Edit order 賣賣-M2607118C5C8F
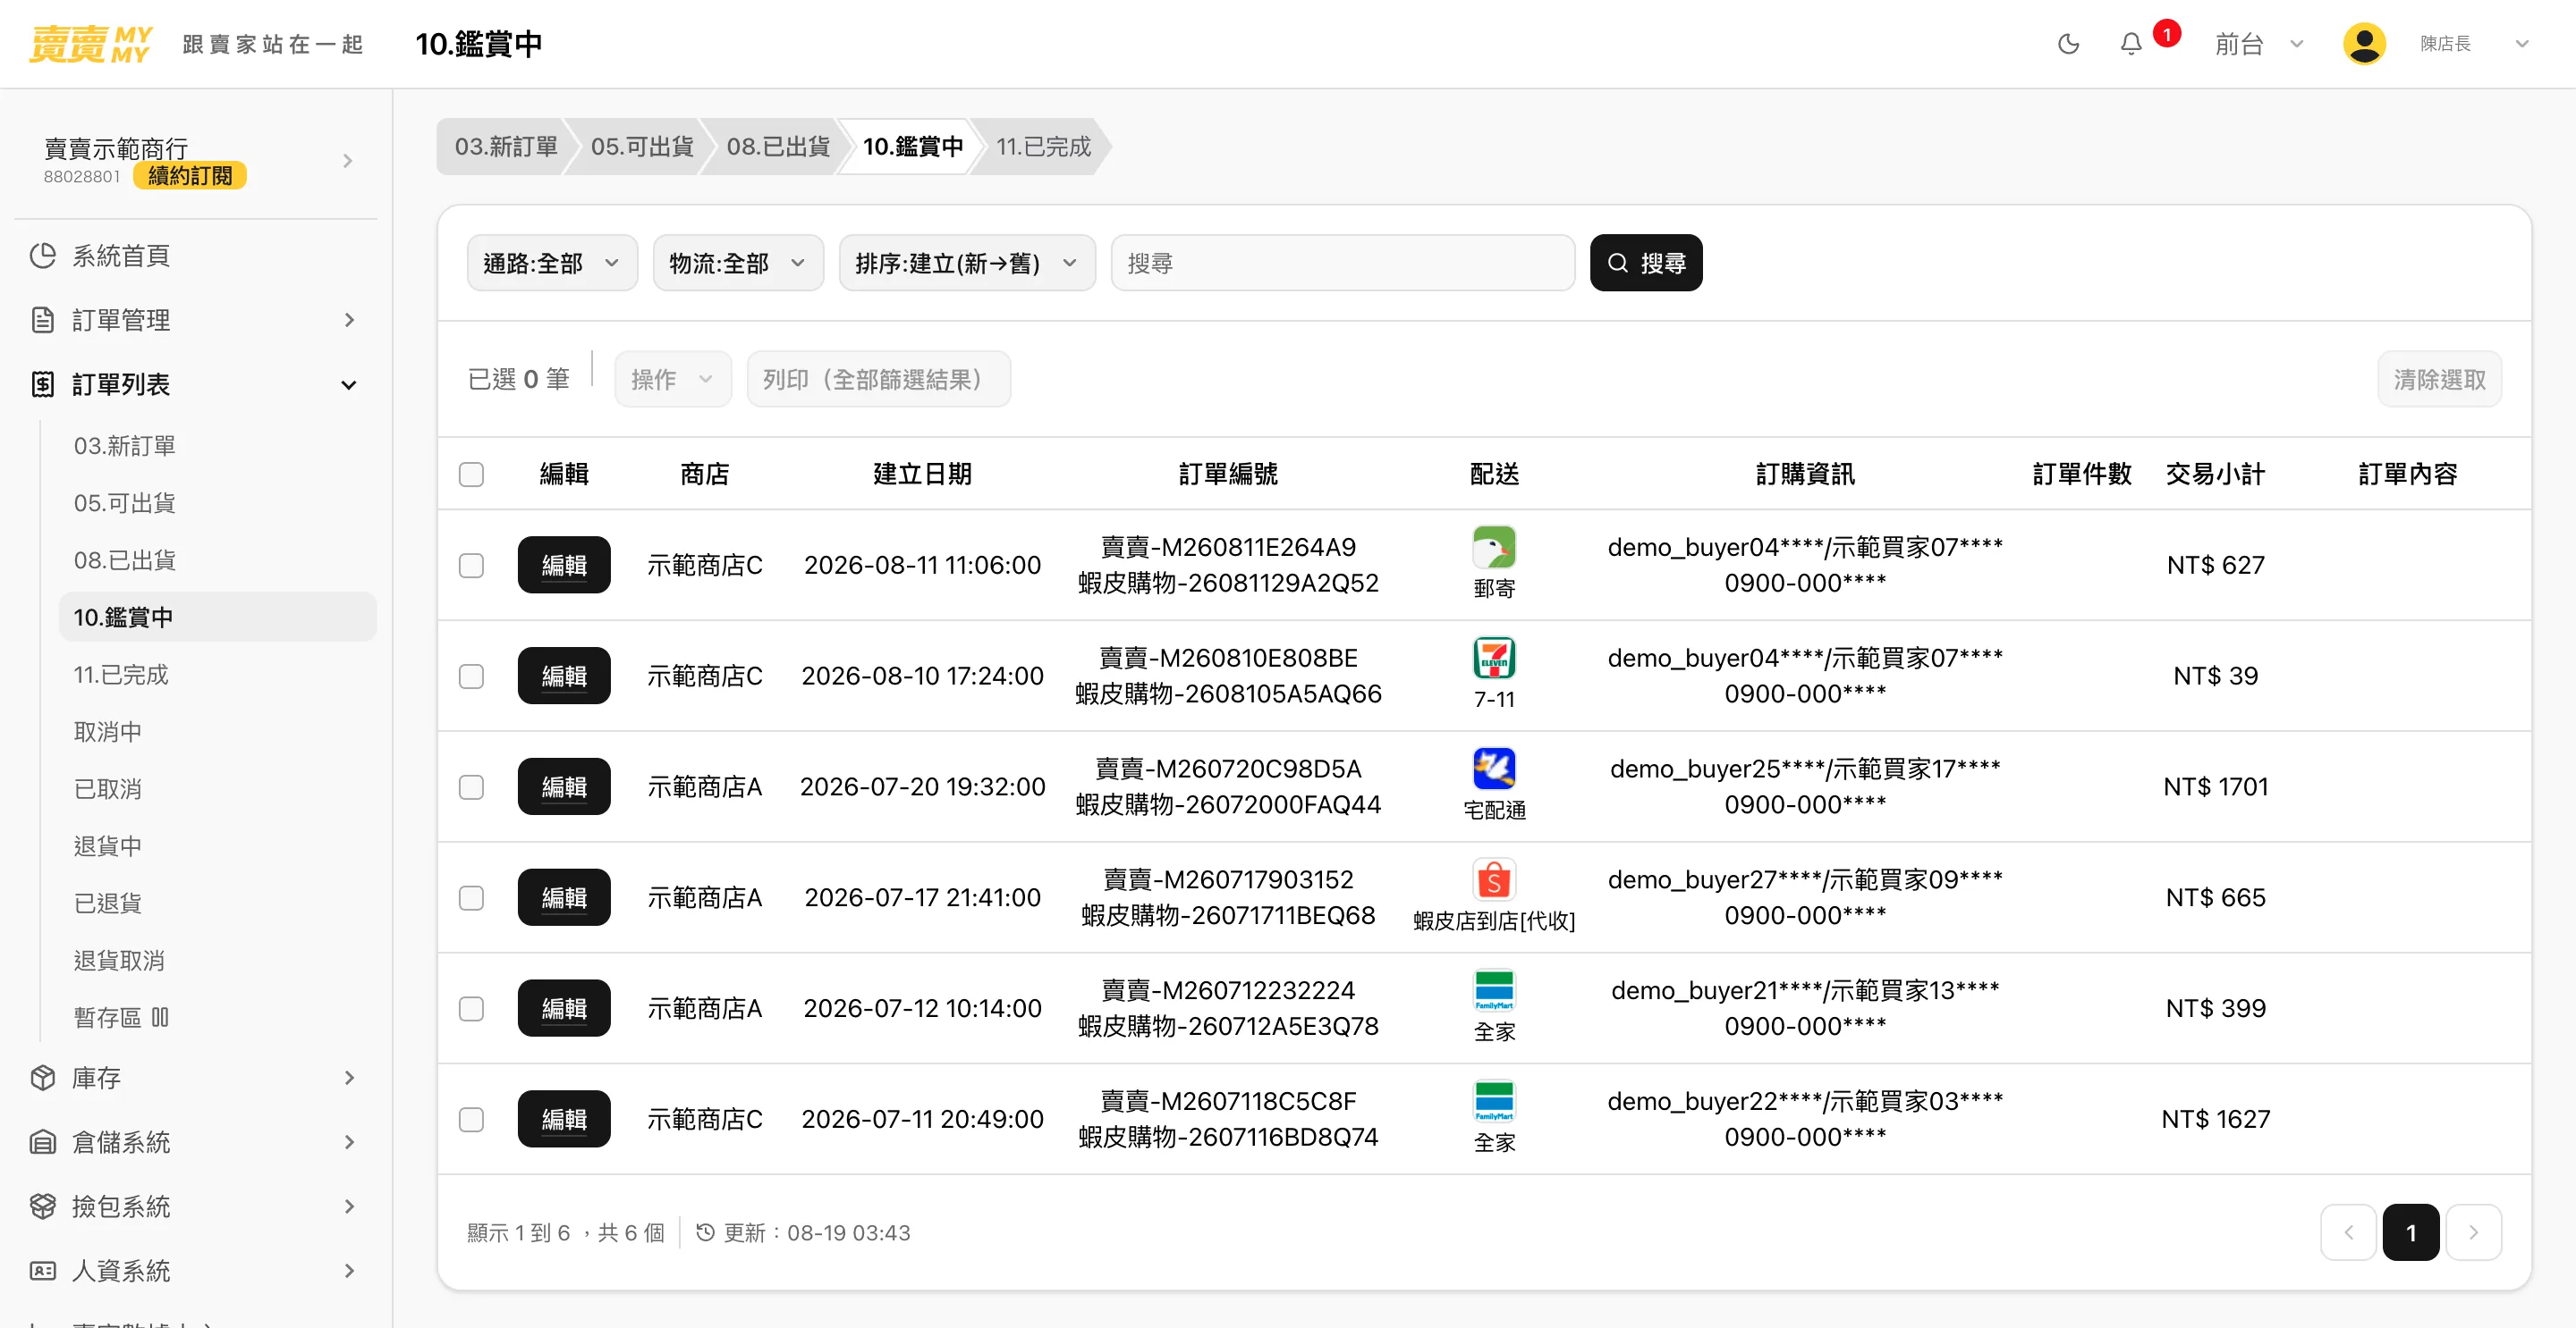 pos(564,1120)
